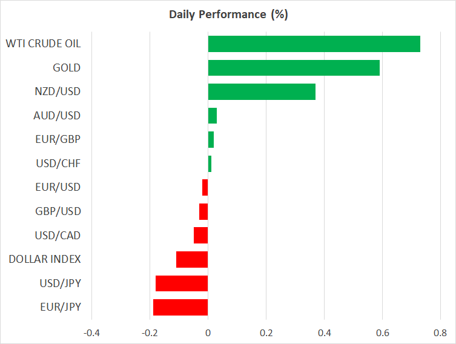Click the USD/CAD red bar
Screen dimensions: 456x344
(201, 235)
